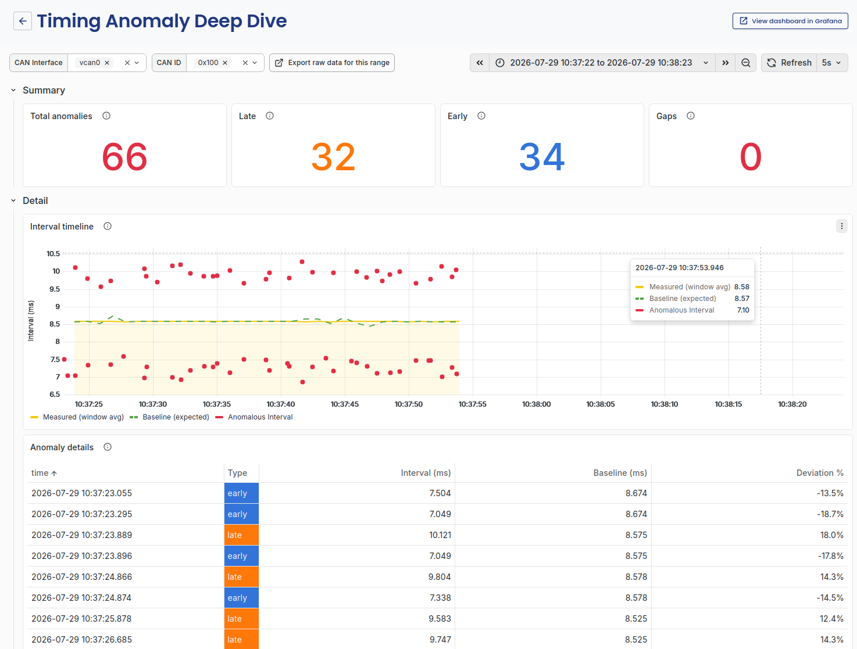Toggle Baseline (expected) series in legend
The width and height of the screenshot is (857, 649).
[x=169, y=417]
